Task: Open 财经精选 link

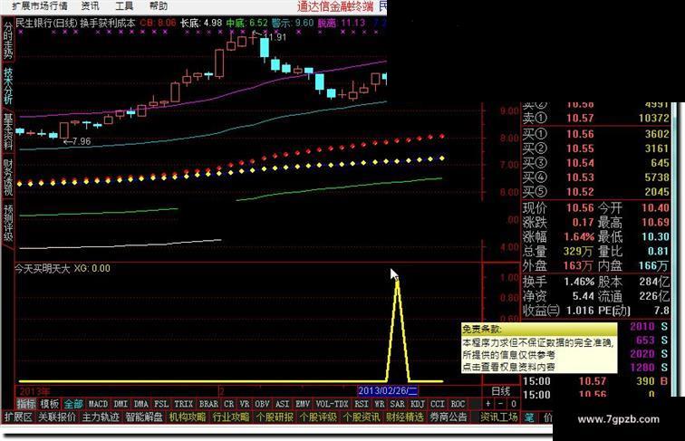Action: 404,417
